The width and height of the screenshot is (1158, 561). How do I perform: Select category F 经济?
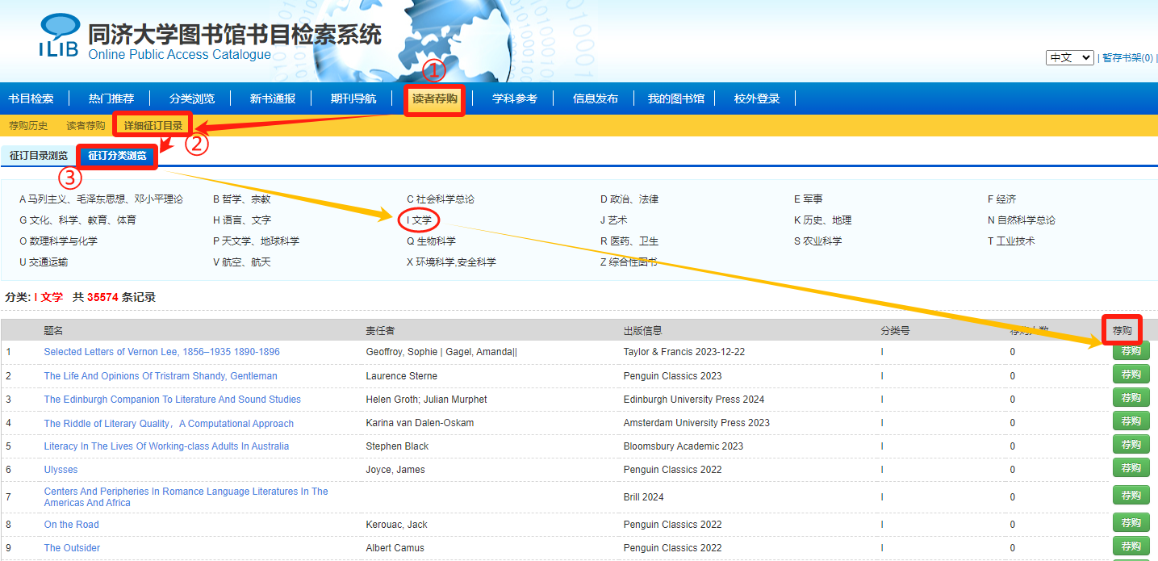1001,199
